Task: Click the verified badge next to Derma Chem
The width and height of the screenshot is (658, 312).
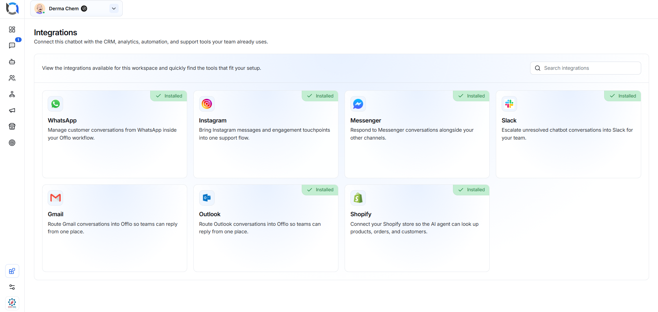Action: tap(84, 9)
